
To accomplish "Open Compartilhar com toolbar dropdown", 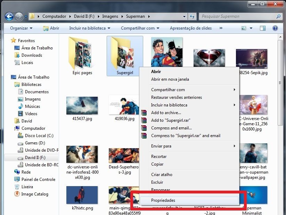I will point(140,28).
